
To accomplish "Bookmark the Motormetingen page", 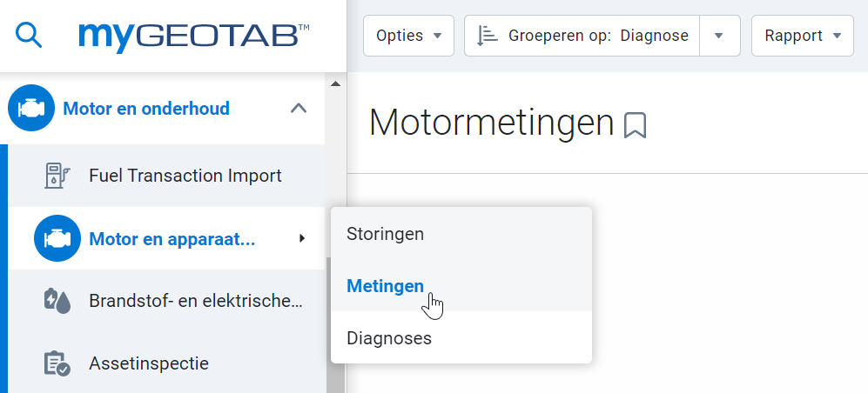I will 636,126.
